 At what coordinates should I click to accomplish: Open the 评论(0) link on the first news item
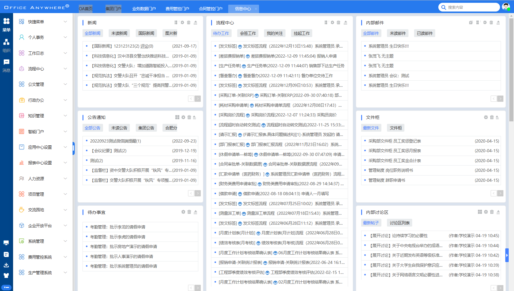coord(147,46)
